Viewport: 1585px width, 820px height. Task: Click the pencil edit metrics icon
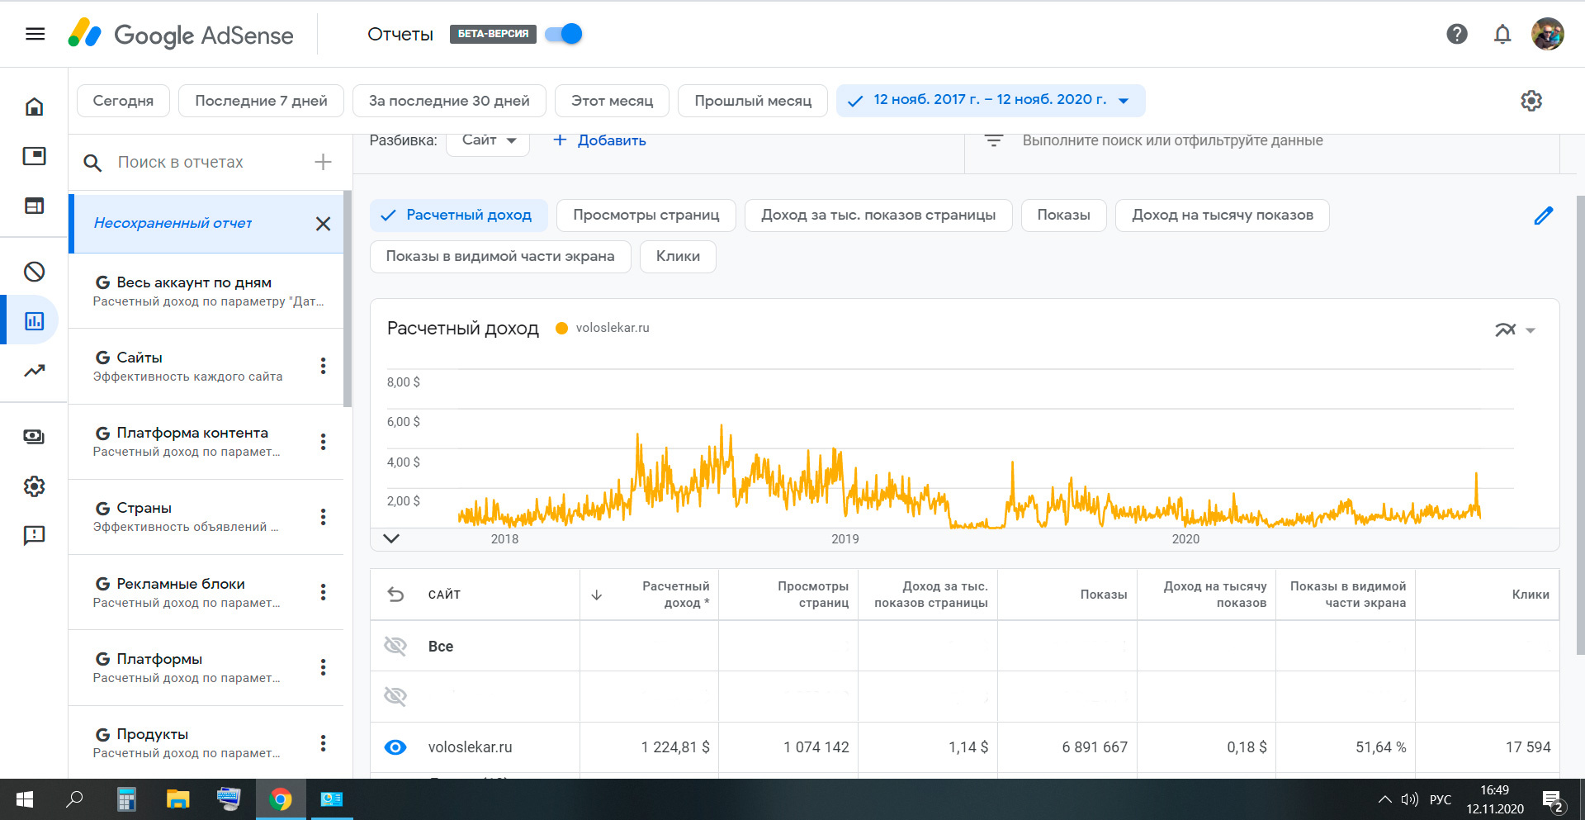1543,216
